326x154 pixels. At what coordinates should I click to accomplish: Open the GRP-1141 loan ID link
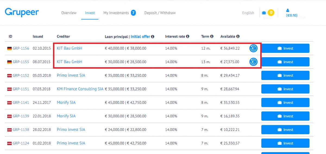pos(21,103)
